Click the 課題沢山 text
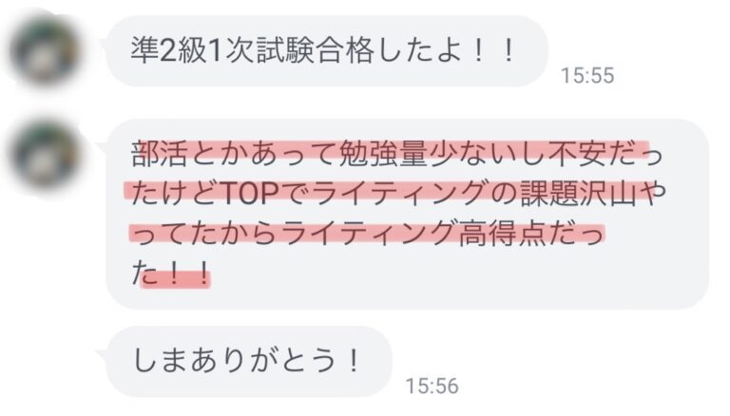Viewport: 730px width, 416px height. point(577,193)
